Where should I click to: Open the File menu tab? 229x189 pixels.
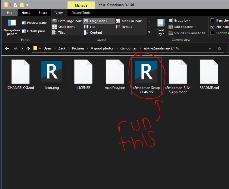[10, 13]
